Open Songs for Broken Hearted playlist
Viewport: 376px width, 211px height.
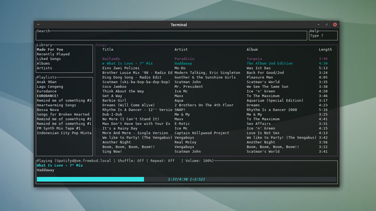pos(63,114)
